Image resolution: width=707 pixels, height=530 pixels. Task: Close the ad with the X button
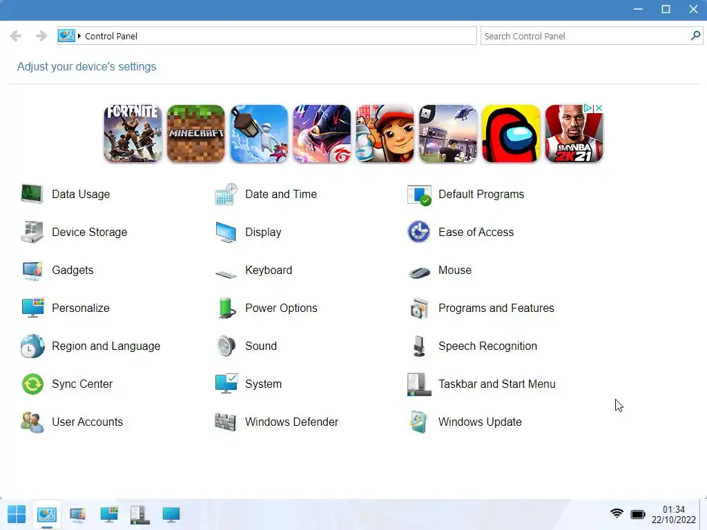pos(599,108)
